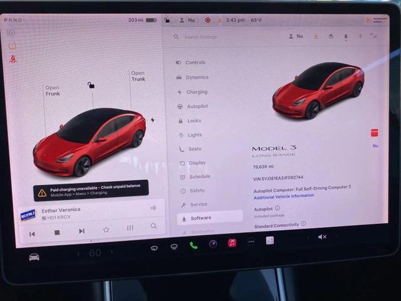Image resolution: width=401 pixels, height=301 pixels.
Task: Tap the 79,639 mi odometer reading
Action: click(x=263, y=167)
